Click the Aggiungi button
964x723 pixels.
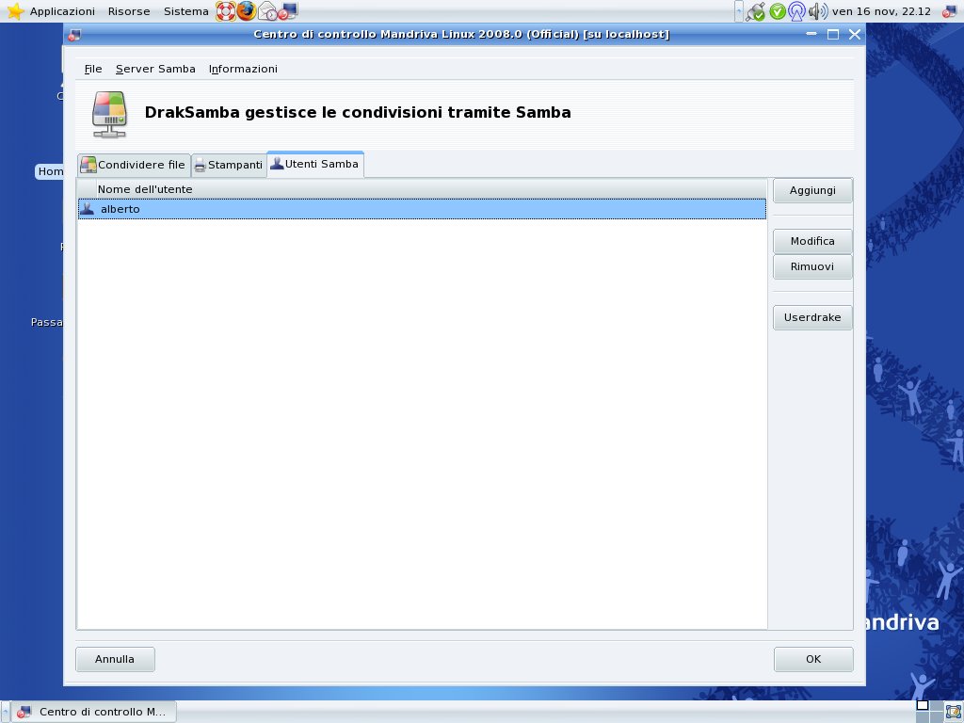click(812, 190)
